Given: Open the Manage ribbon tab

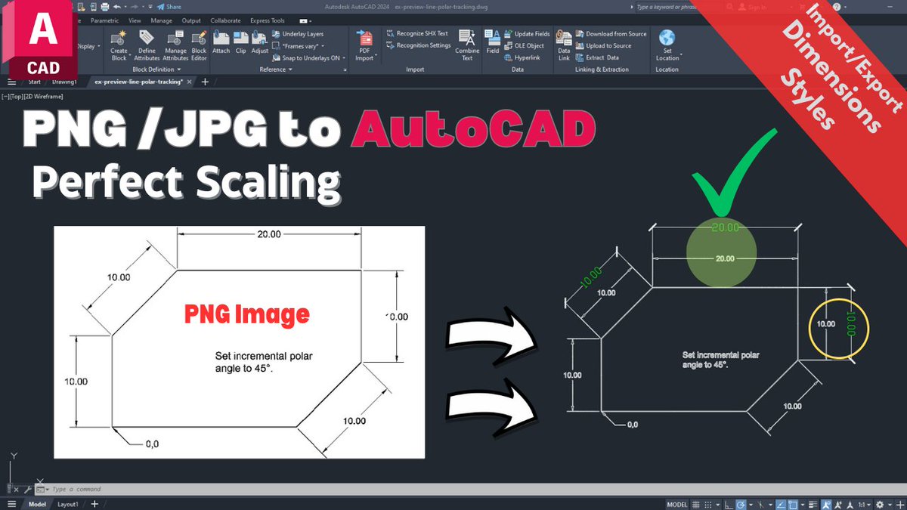Looking at the screenshot, I should coord(162,20).
